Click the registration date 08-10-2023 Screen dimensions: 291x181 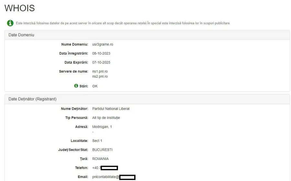click(101, 53)
